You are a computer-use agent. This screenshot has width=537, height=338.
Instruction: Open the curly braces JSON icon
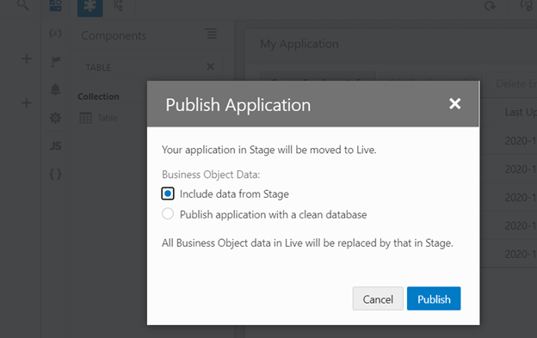(x=55, y=174)
